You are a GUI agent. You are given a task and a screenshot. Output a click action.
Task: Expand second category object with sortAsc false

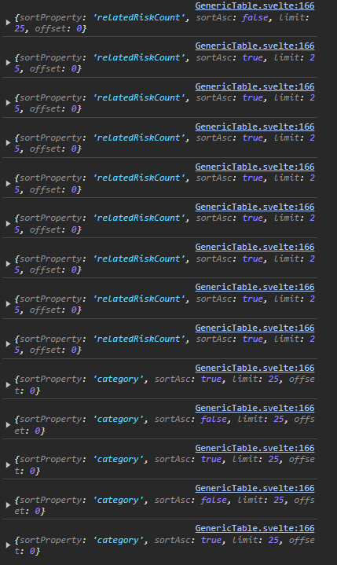[8, 505]
